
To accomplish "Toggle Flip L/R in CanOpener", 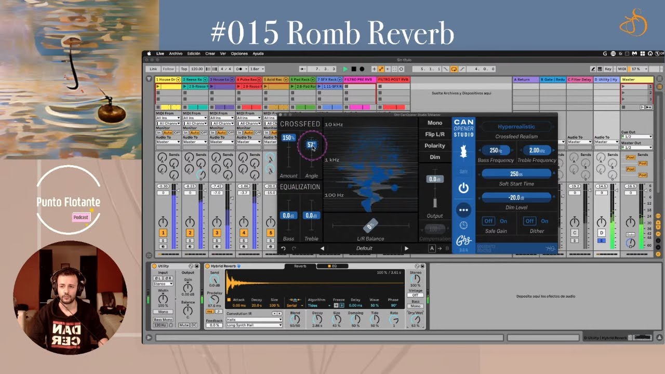I will [435, 134].
